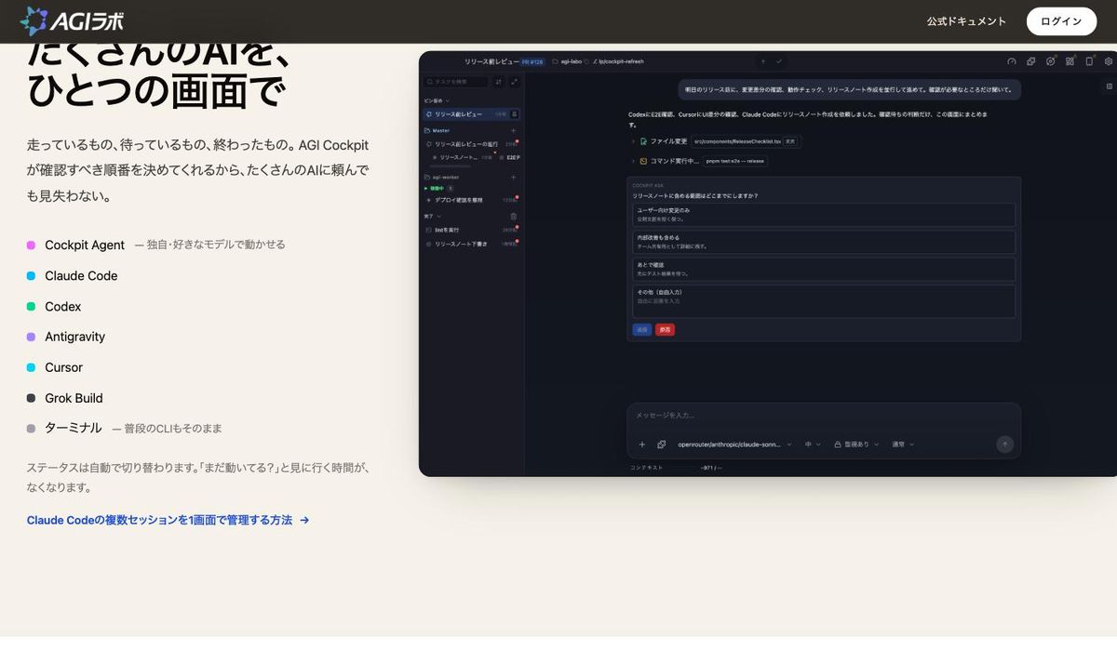Expand the コマンド実行中 row
The height and width of the screenshot is (663, 1117).
point(633,161)
